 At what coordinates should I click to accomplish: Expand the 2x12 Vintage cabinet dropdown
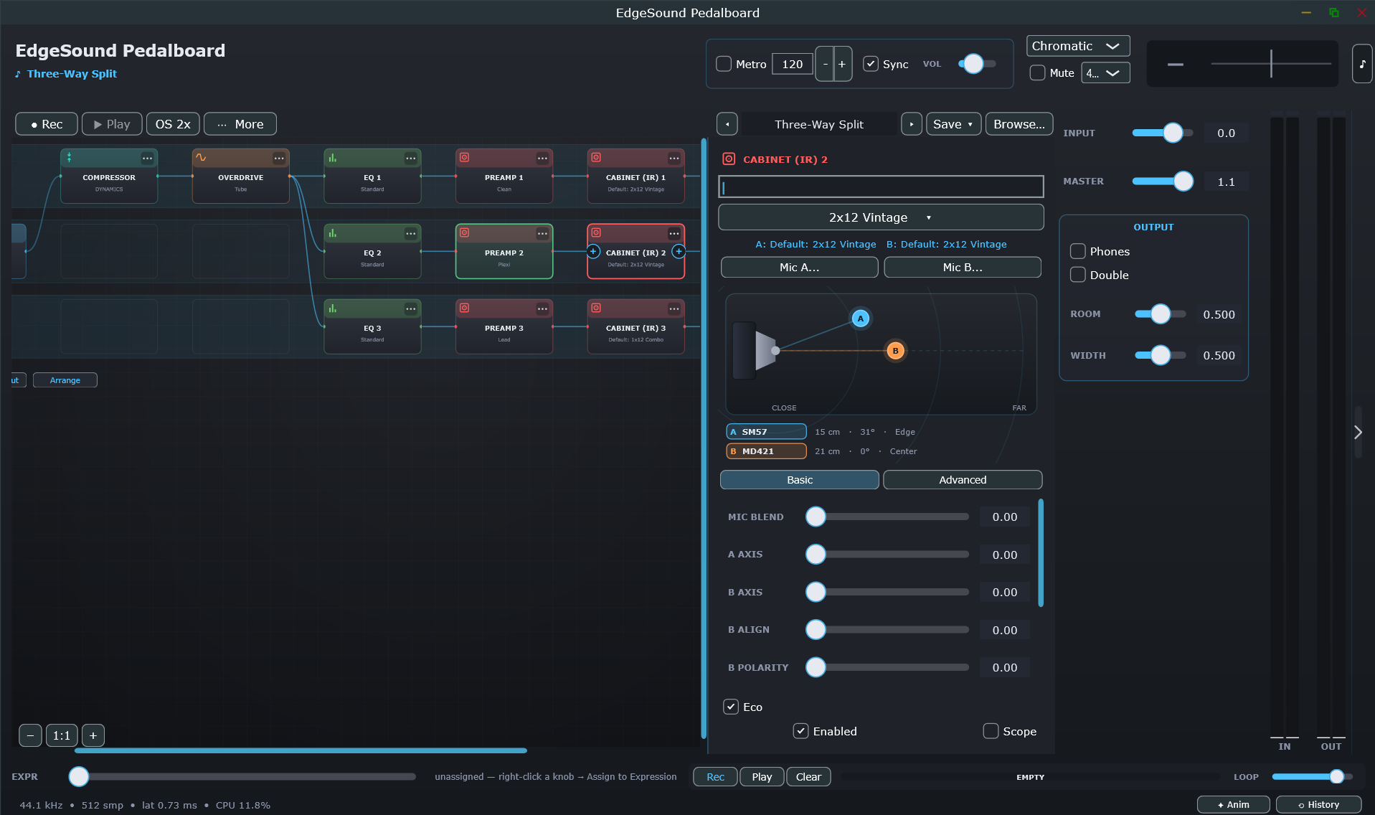[x=881, y=217]
